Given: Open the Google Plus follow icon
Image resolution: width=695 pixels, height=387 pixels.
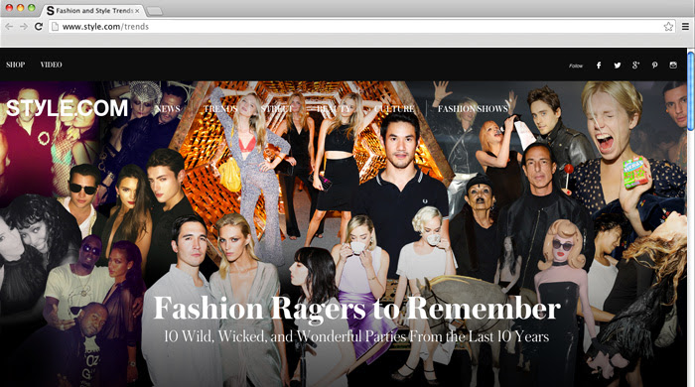Looking at the screenshot, I should tap(635, 65).
